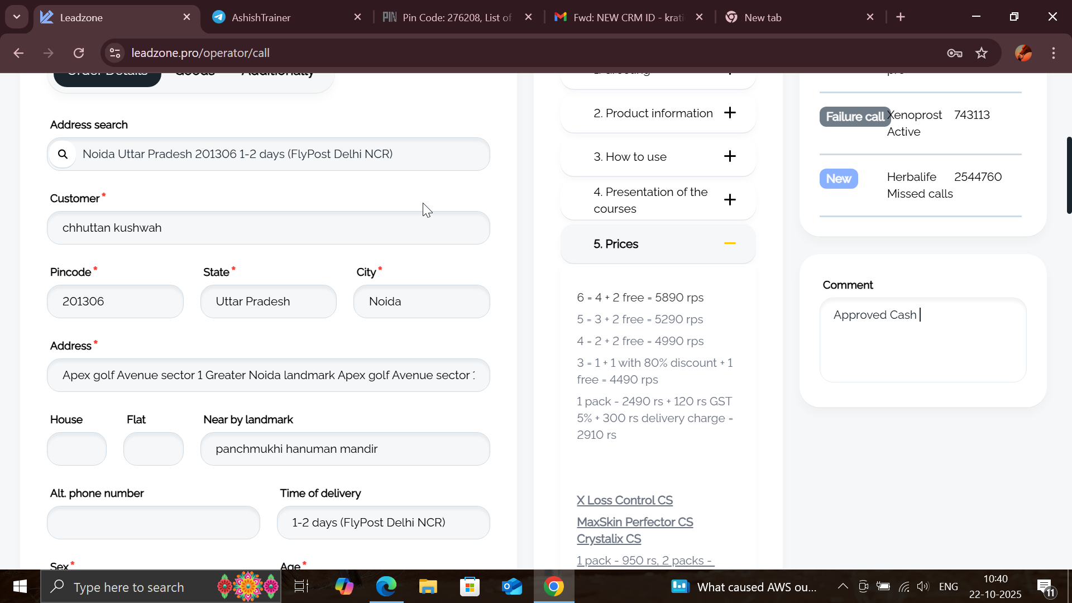The width and height of the screenshot is (1072, 603).
Task: Click the Near by landmark input field
Action: [344, 449]
